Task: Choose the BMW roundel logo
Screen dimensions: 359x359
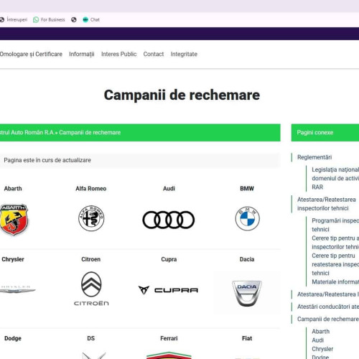Action: point(247,218)
